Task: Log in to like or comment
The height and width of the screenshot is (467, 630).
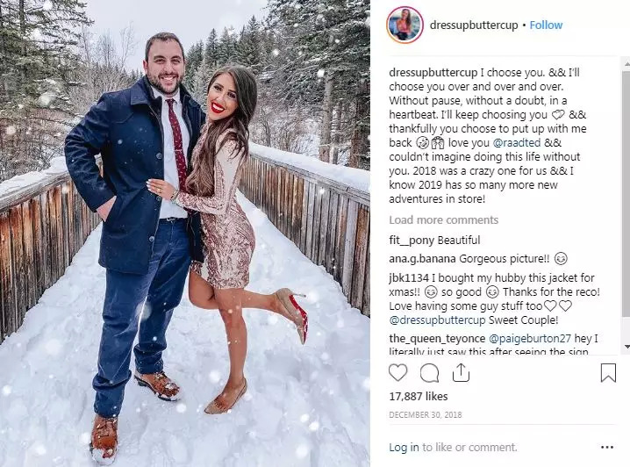Action: coord(404,448)
